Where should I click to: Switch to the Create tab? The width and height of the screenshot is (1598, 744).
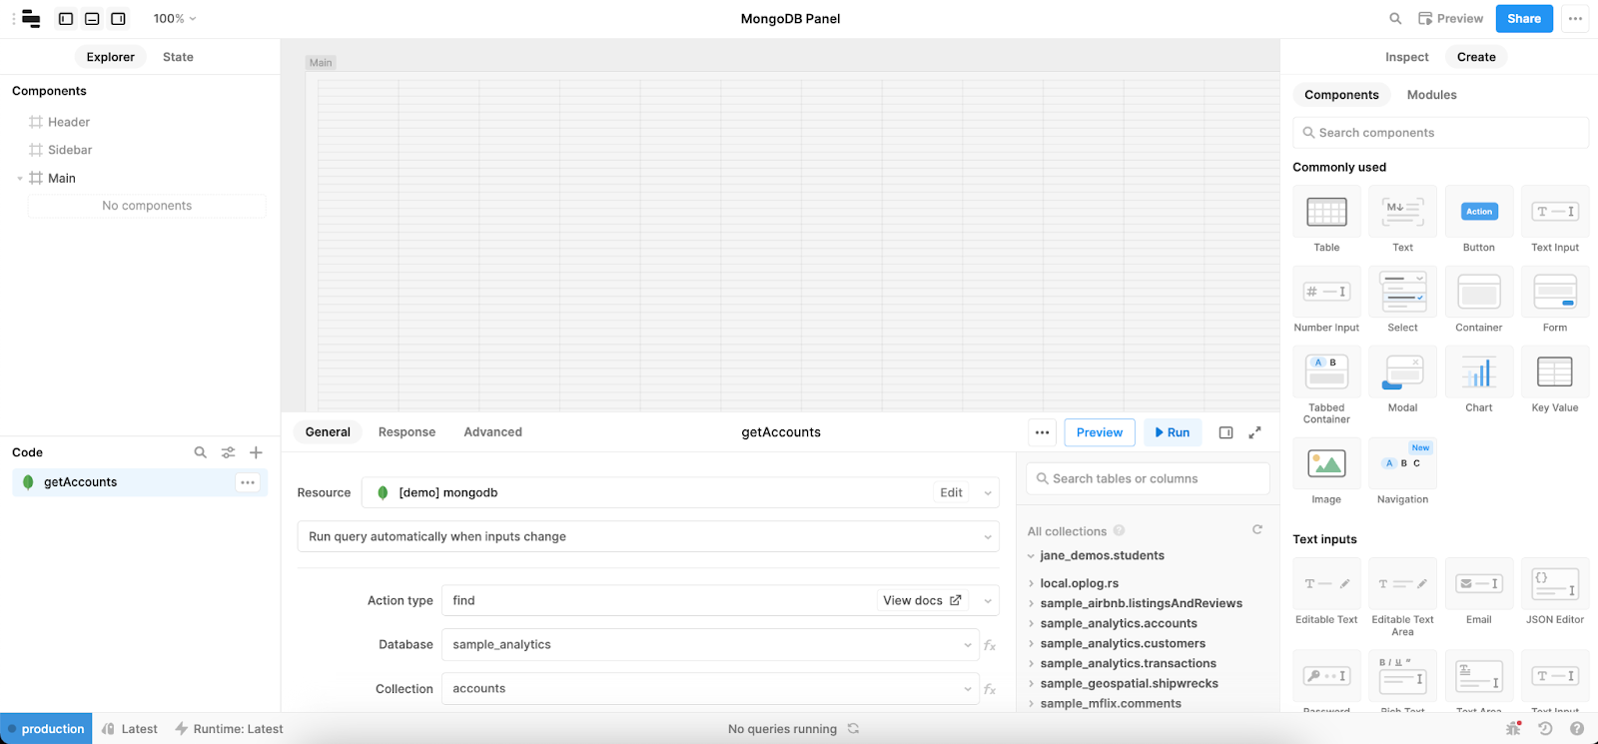click(x=1476, y=57)
